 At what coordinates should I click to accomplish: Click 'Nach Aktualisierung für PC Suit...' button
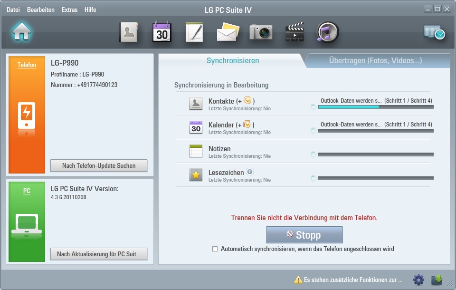coord(99,254)
